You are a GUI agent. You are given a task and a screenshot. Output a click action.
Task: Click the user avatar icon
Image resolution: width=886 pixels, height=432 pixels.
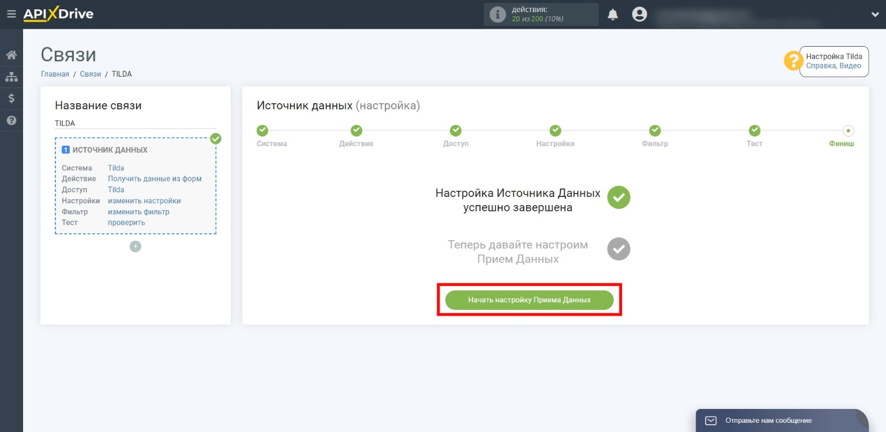pos(639,14)
